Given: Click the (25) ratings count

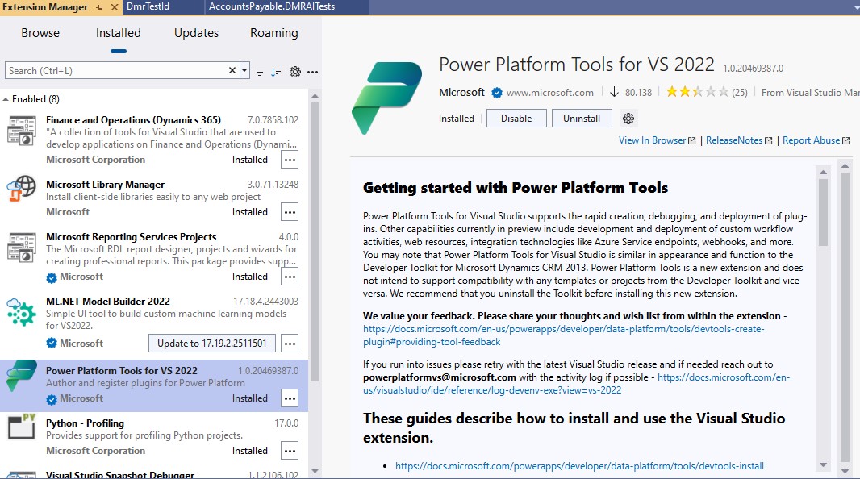Looking at the screenshot, I should pyautogui.click(x=739, y=93).
